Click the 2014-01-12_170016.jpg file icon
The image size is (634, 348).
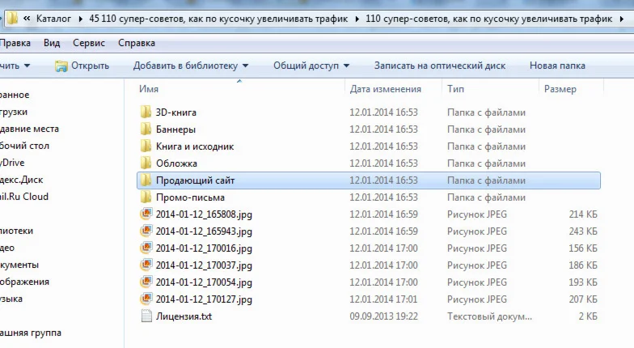(146, 248)
